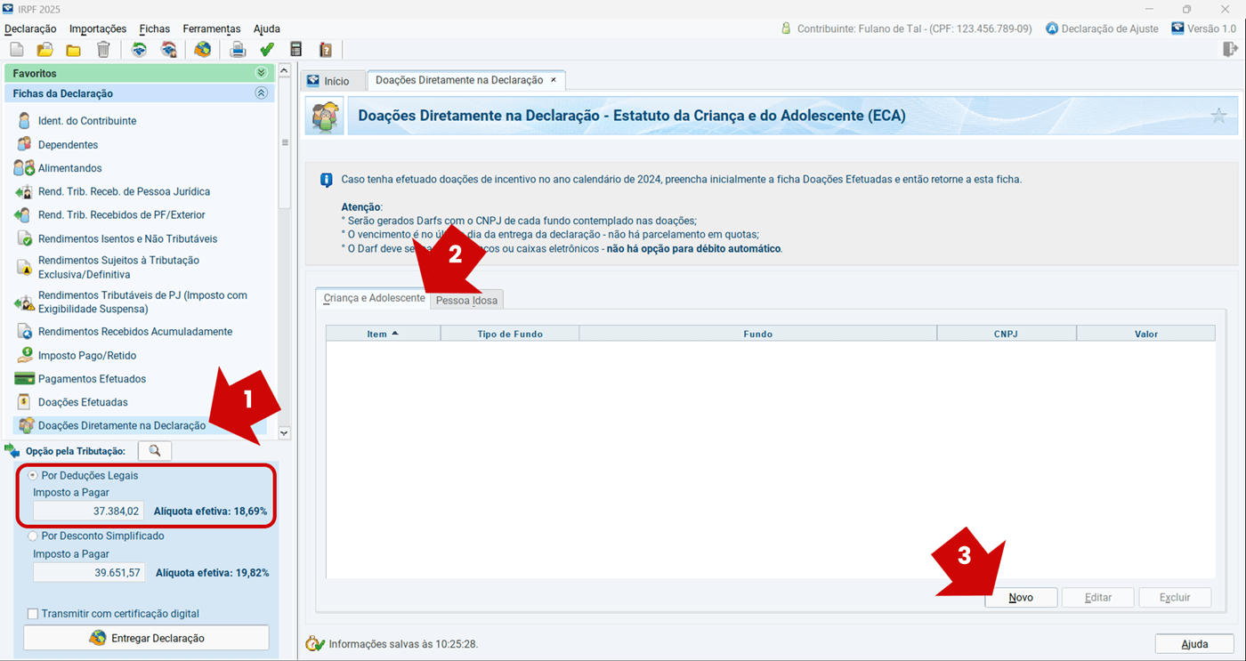Click the globe transmit icon in toolbar

coord(203,50)
